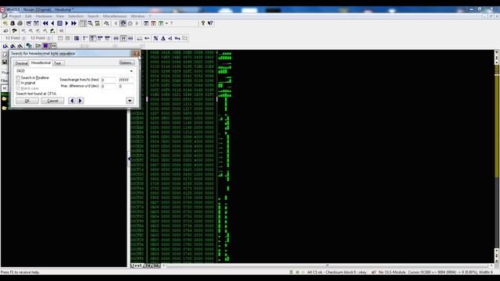Screen dimensions: 500x281
Task: Click the red window layout icon
Action: 153,23
